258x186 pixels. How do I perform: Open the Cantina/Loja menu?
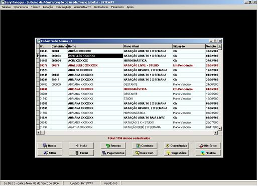(63, 7)
